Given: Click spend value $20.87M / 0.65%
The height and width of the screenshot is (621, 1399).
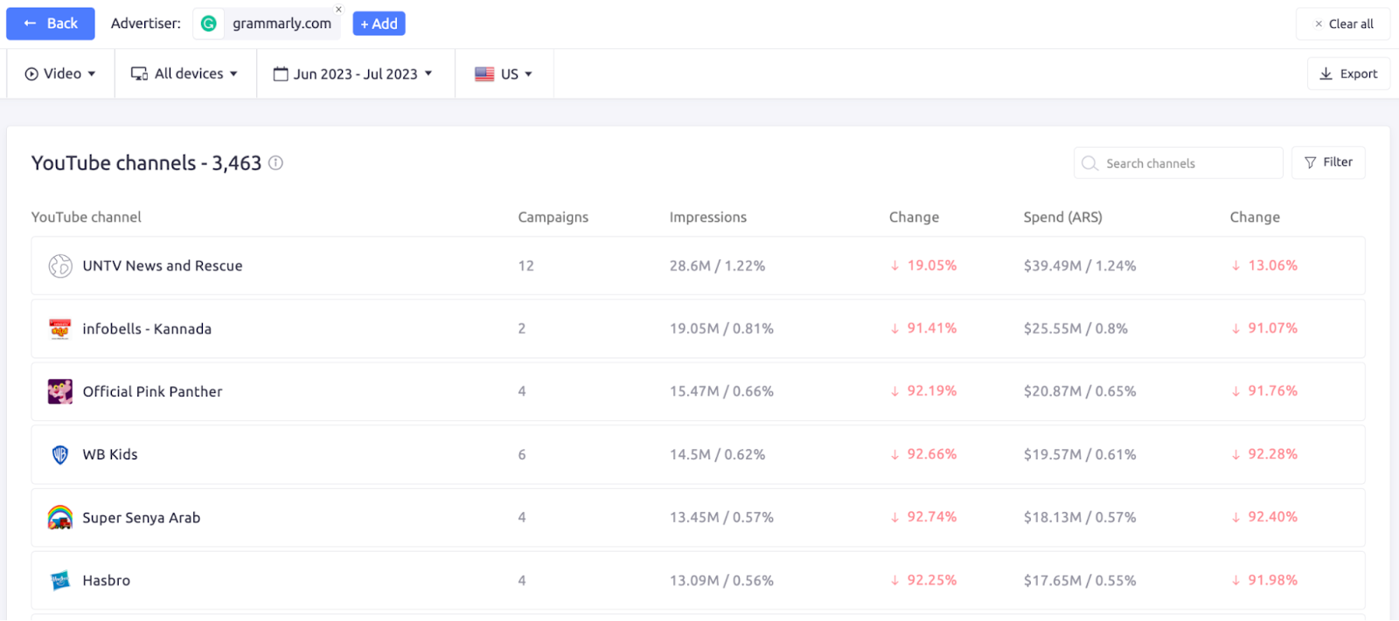Looking at the screenshot, I should point(1080,391).
